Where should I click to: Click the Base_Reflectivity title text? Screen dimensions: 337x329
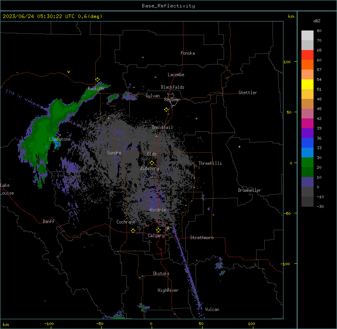[x=168, y=6]
